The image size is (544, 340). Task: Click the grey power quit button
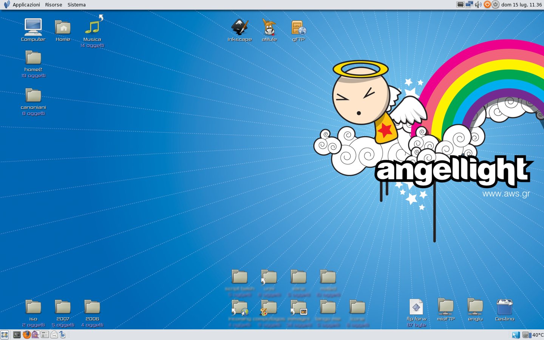click(496, 5)
